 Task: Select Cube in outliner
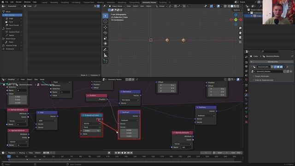259,16
